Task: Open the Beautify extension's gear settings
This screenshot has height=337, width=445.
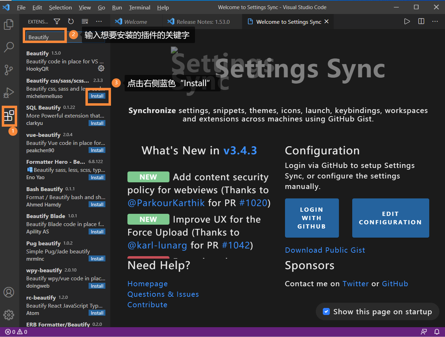Action: [101, 68]
